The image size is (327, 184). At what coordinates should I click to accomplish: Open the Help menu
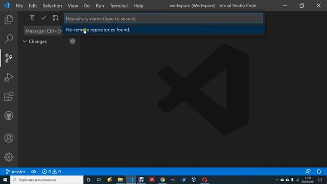pos(138,6)
